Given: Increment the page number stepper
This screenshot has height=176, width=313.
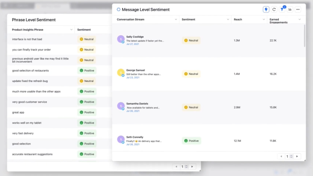Looking at the screenshot, I should [291, 155].
